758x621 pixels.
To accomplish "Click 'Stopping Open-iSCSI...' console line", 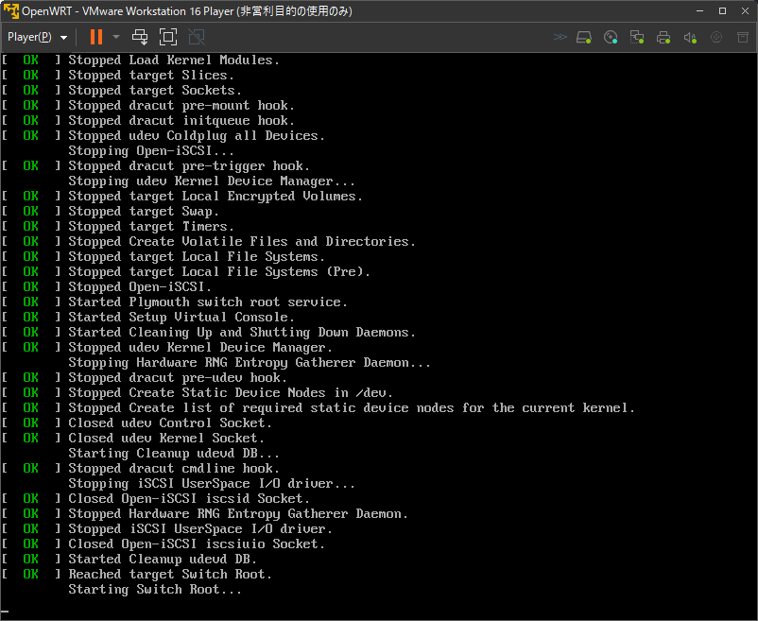I will (x=151, y=151).
